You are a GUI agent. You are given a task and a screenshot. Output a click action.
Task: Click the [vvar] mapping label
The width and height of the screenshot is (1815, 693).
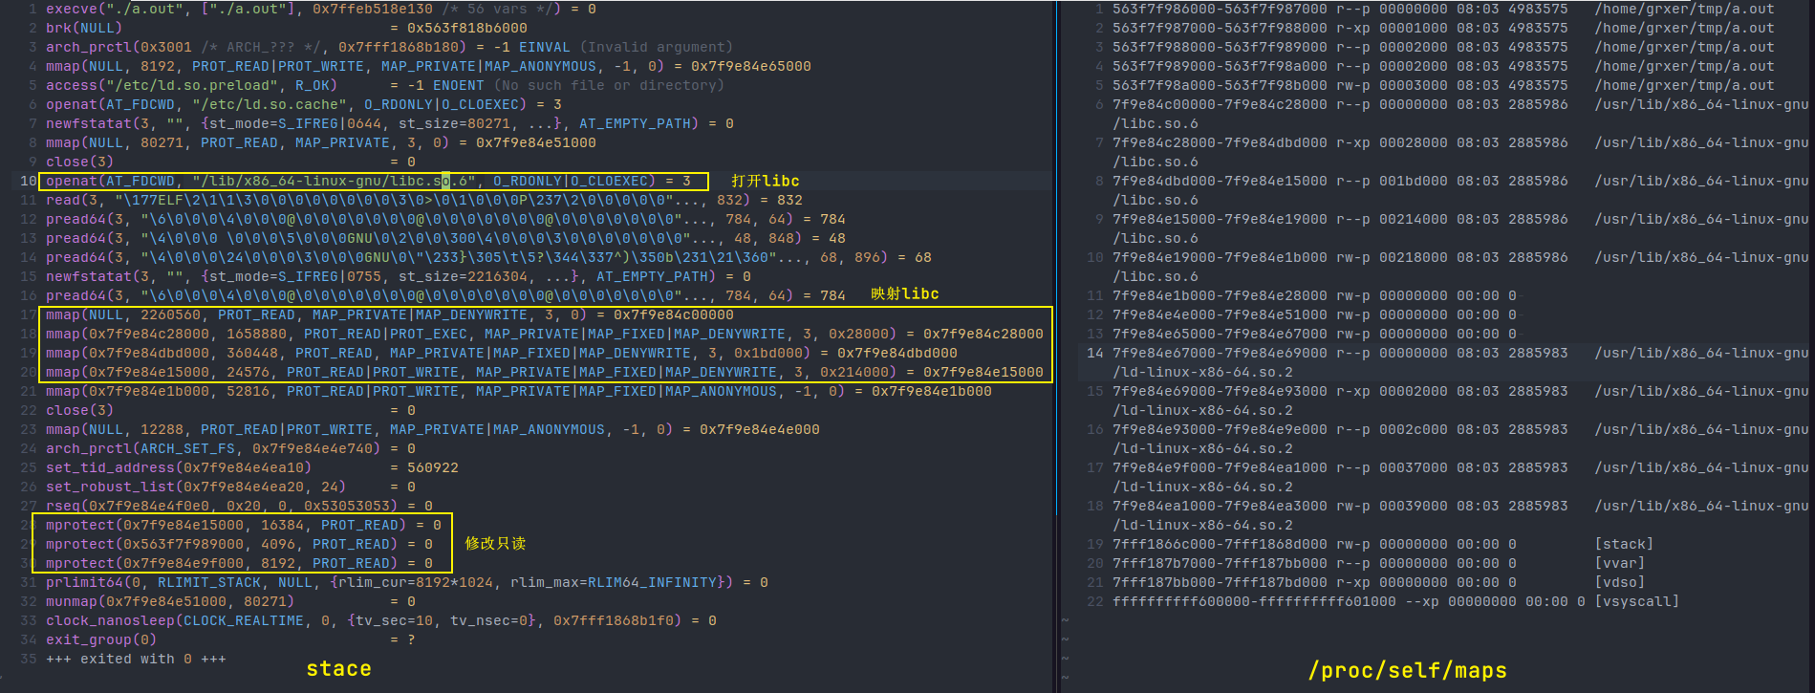tap(1620, 563)
